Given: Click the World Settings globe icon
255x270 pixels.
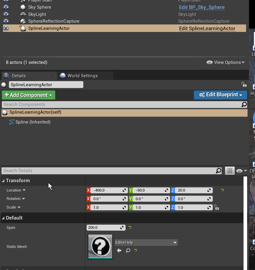Looking at the screenshot, I should [x=63, y=75].
